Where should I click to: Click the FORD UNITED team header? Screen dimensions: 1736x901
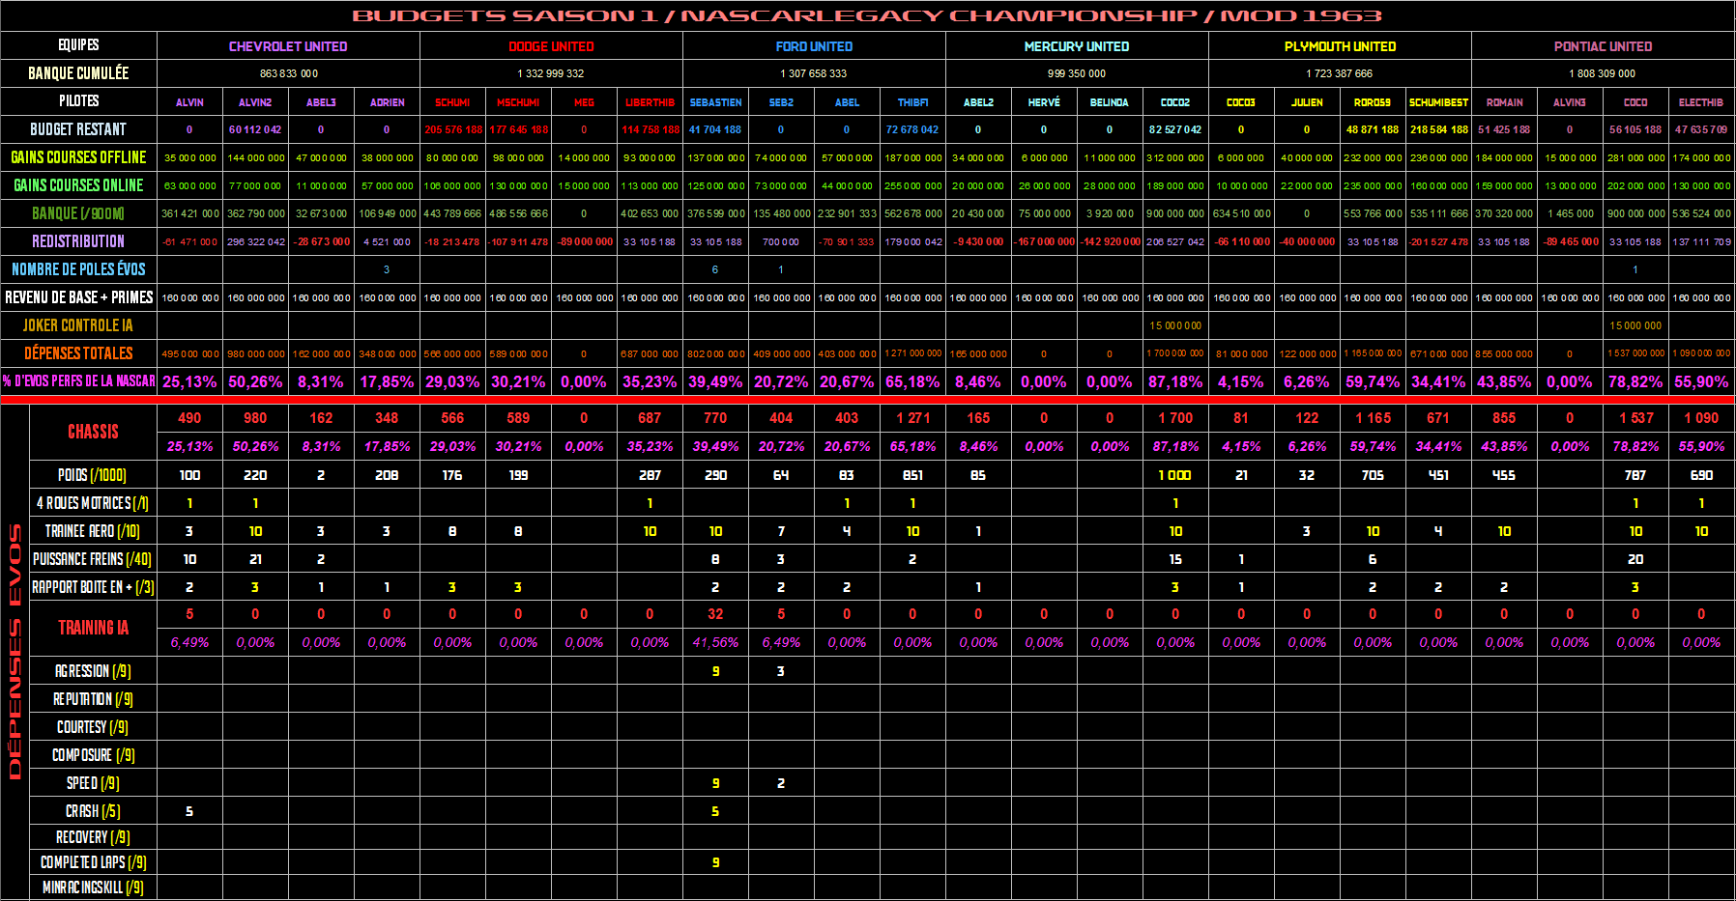(x=814, y=46)
